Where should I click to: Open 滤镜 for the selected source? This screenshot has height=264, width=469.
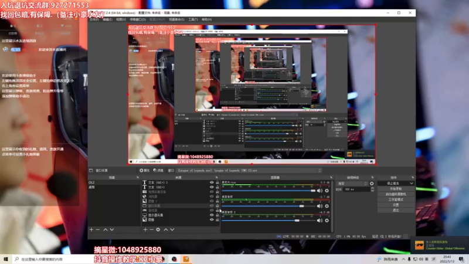[158, 170]
